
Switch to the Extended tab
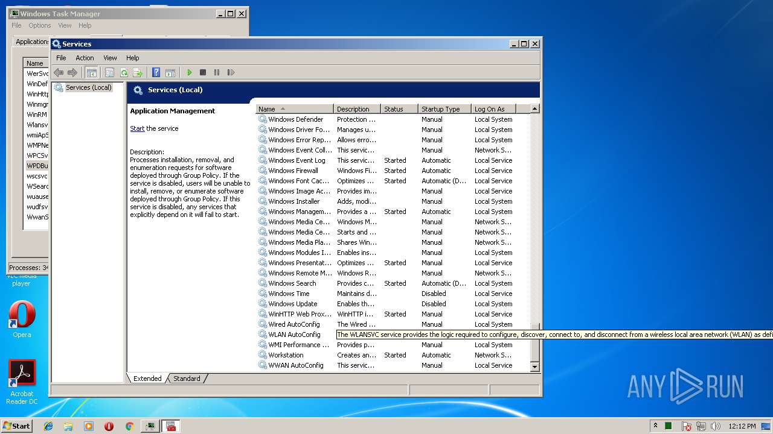point(147,379)
